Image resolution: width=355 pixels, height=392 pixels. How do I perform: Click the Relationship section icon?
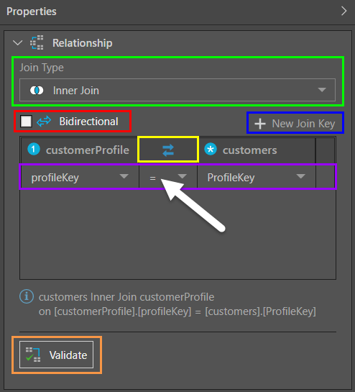click(x=37, y=42)
